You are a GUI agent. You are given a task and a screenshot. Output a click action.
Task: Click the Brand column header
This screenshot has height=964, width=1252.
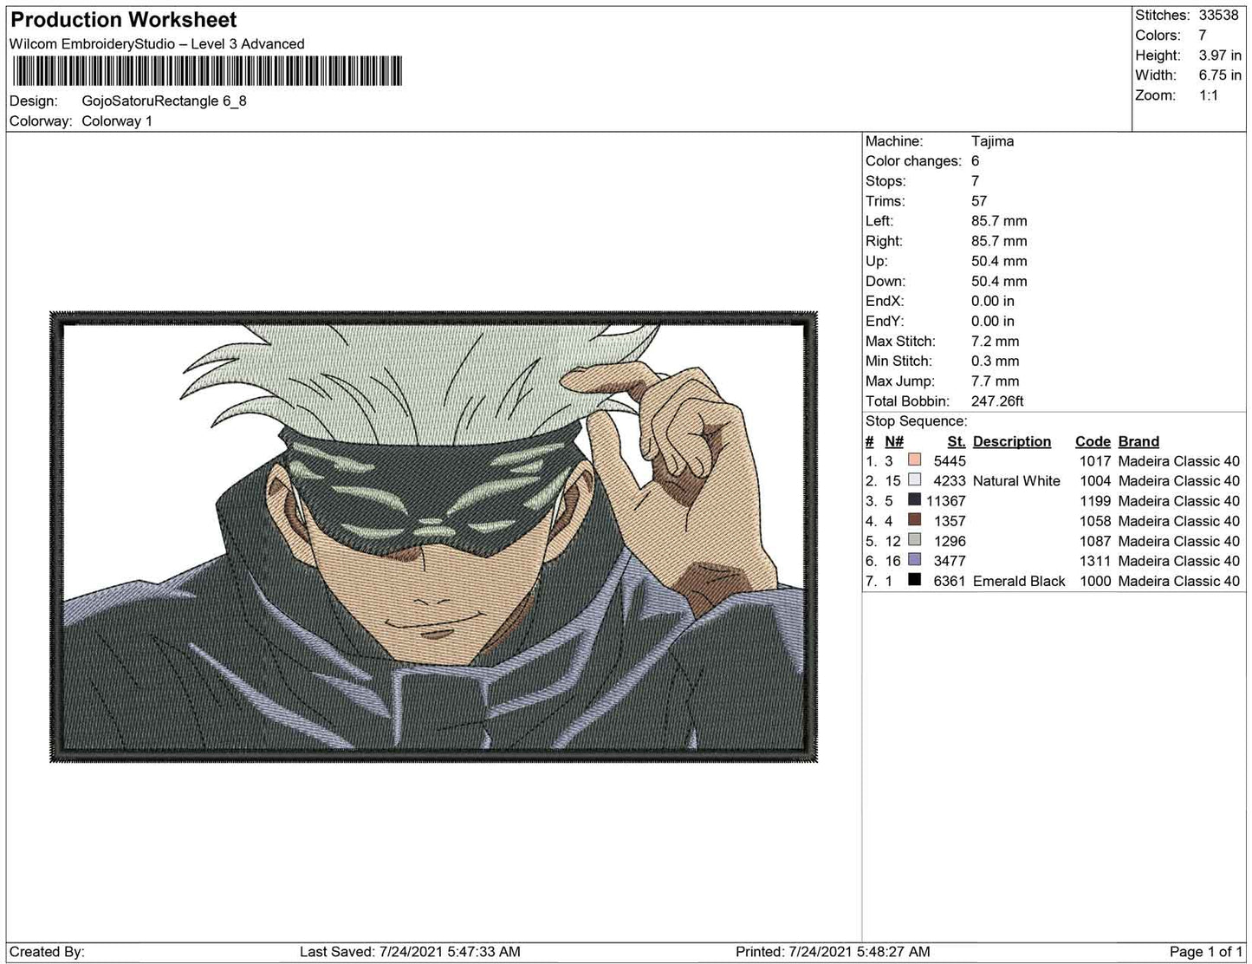click(1138, 441)
